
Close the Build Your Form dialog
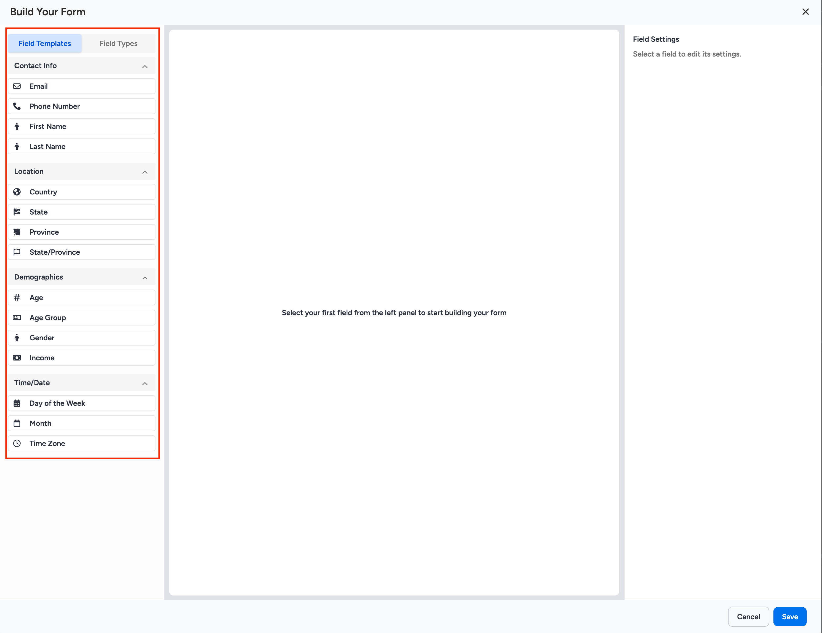(x=805, y=12)
